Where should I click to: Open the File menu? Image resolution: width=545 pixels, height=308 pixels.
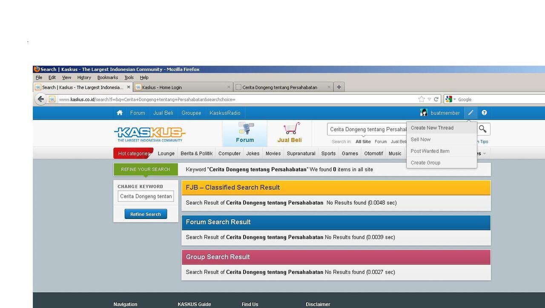coord(39,78)
